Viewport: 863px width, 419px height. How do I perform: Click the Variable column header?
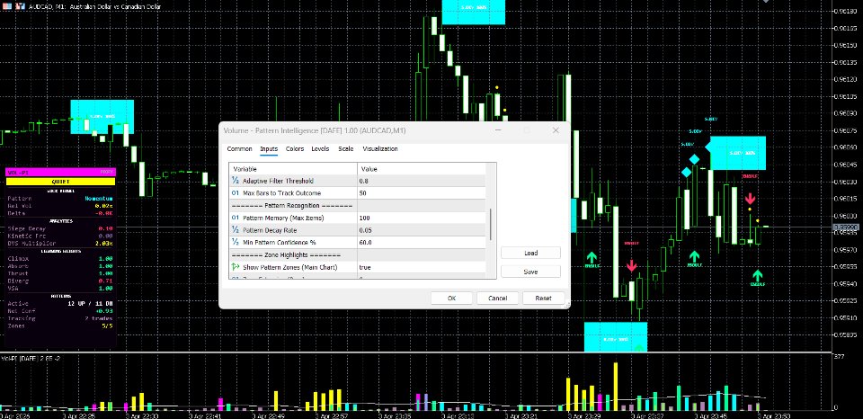[293, 169]
